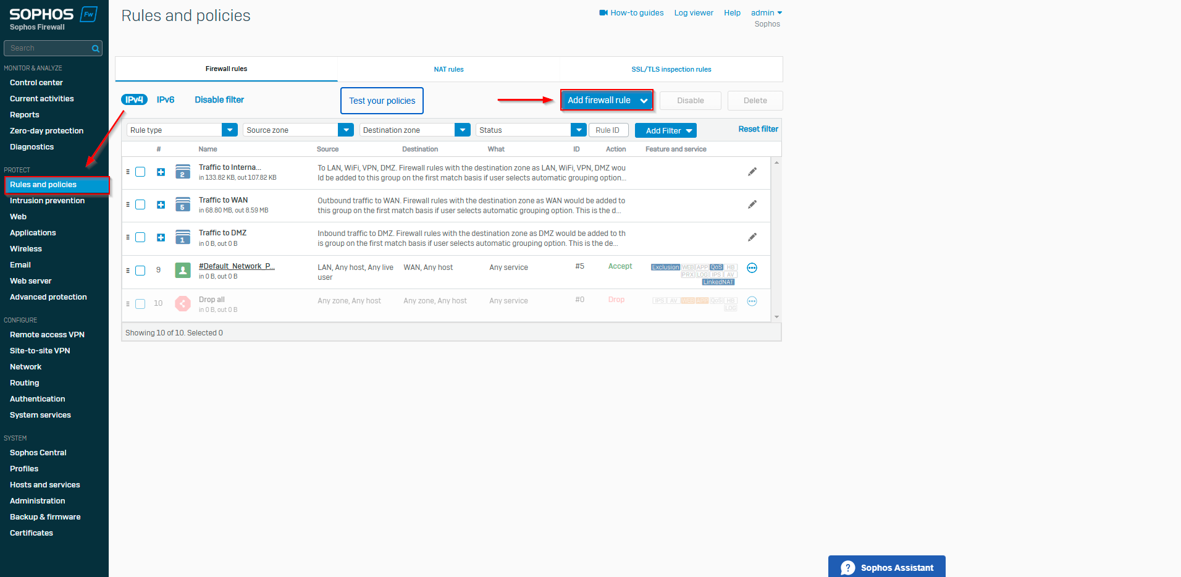Open Authentication menu item
1181x577 pixels.
(37, 399)
